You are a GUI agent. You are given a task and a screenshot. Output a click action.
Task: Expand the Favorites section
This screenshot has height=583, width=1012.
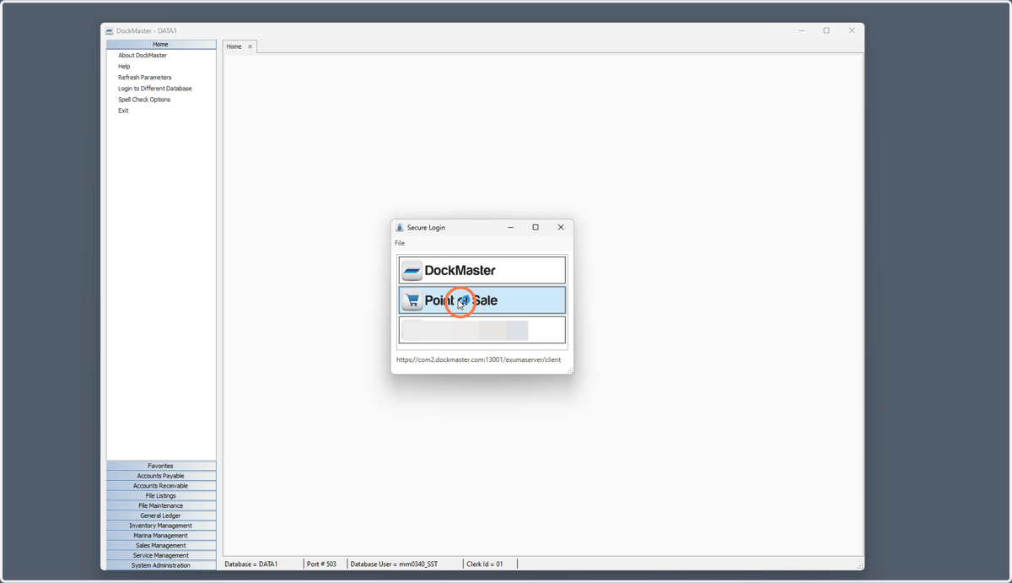(161, 466)
